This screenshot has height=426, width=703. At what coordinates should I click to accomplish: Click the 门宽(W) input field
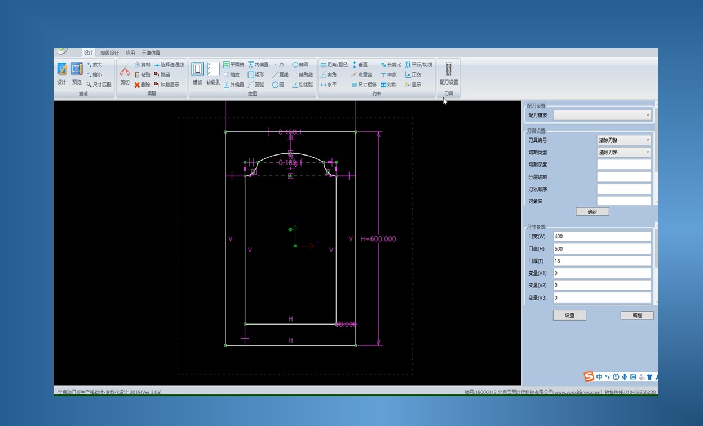coord(602,237)
